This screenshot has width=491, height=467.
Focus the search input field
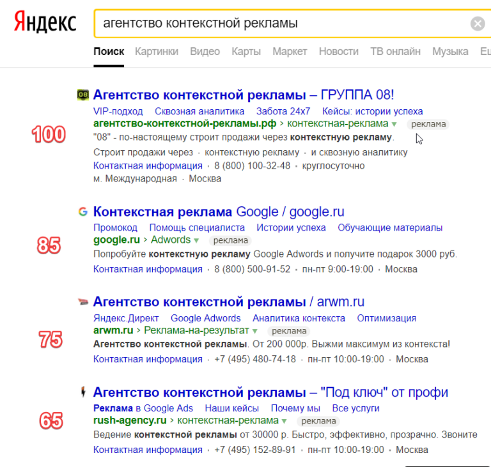pyautogui.click(x=282, y=24)
